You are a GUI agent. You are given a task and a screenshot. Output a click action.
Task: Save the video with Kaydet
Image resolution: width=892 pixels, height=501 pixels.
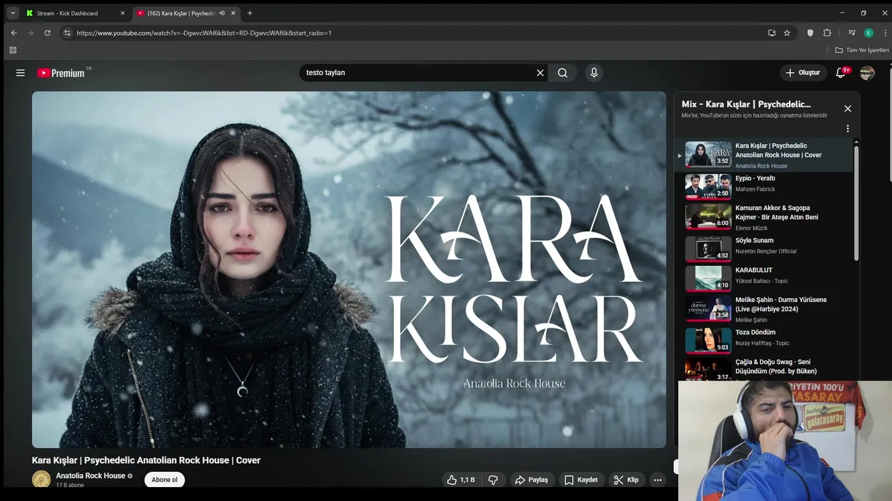pyautogui.click(x=580, y=480)
